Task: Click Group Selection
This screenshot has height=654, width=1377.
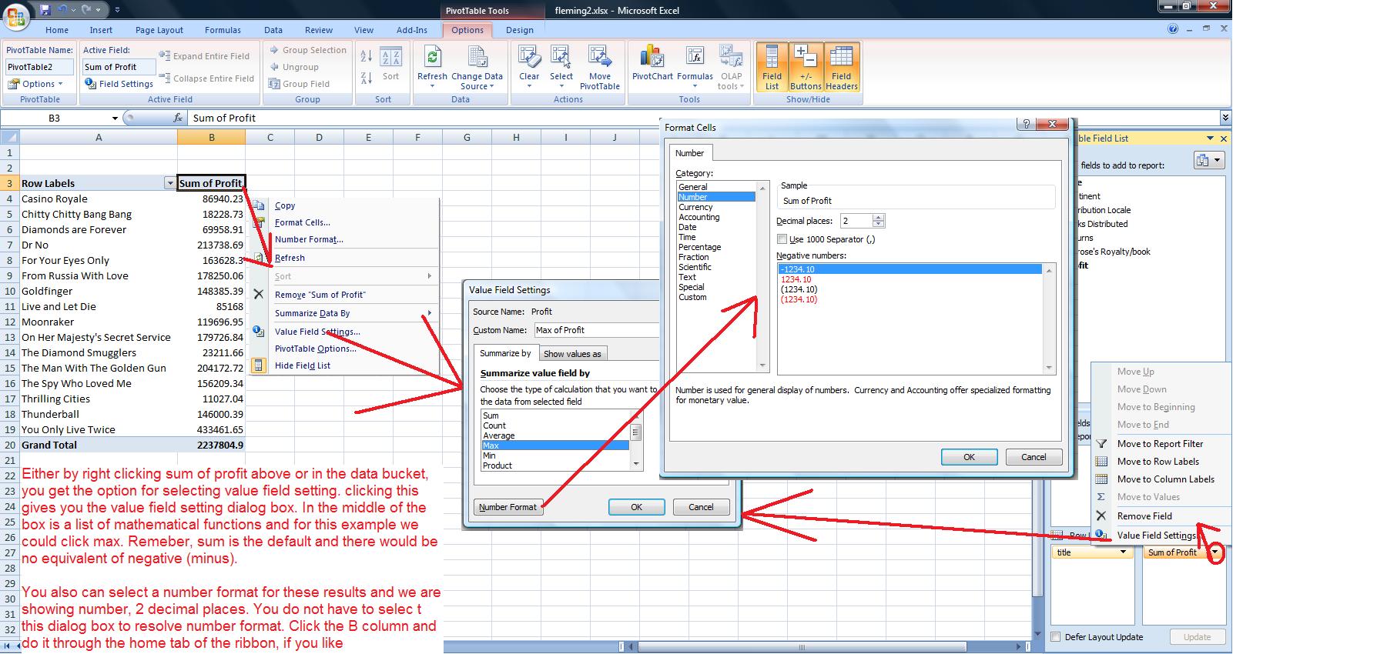Action: coord(307,50)
